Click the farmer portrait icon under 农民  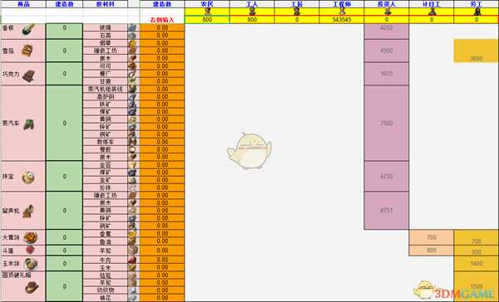(x=207, y=12)
